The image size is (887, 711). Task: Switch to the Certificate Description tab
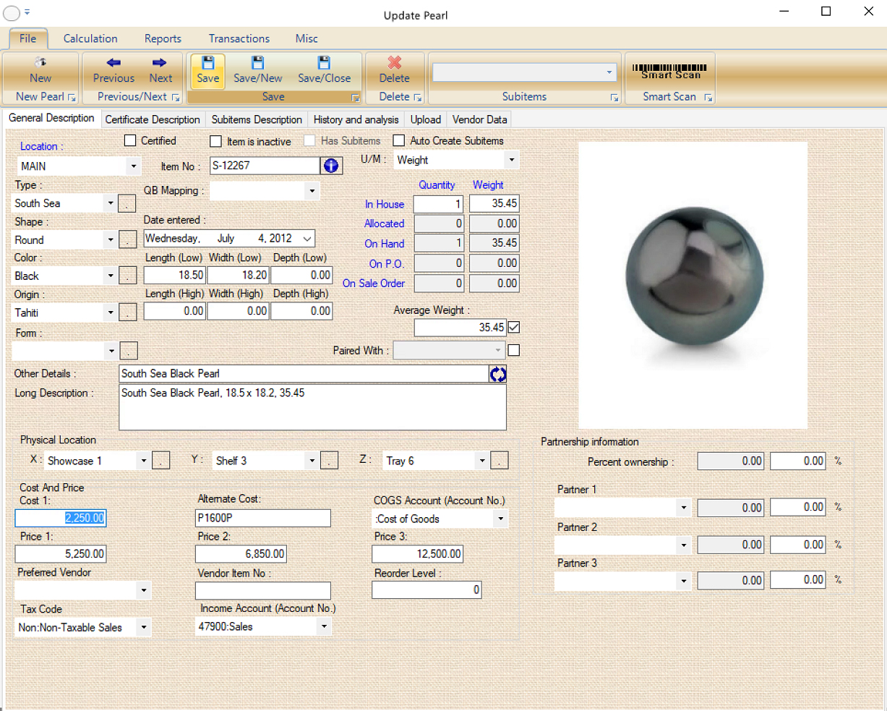pyautogui.click(x=153, y=119)
